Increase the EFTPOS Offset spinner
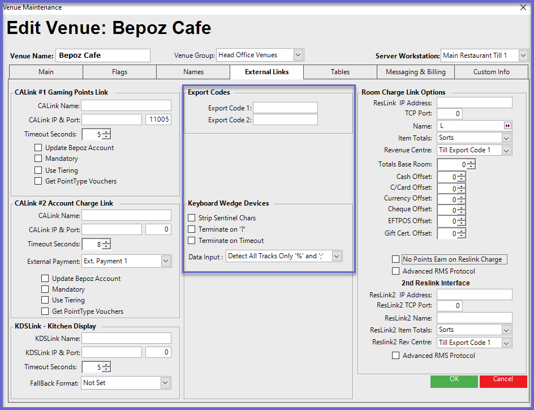This screenshot has height=410, width=534. click(x=462, y=219)
